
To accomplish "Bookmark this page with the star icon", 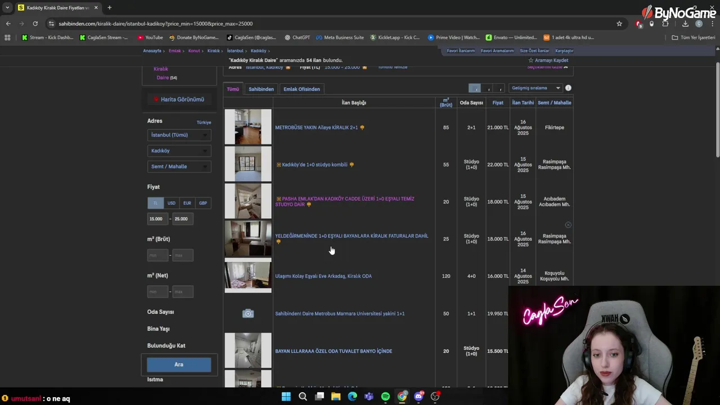I will point(619,24).
